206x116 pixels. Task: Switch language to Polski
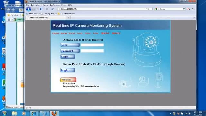(x=96, y=33)
